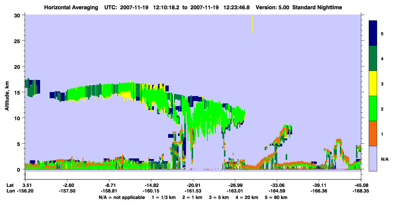
Task: Click the start time 12:10:18.2
Action: pos(166,7)
